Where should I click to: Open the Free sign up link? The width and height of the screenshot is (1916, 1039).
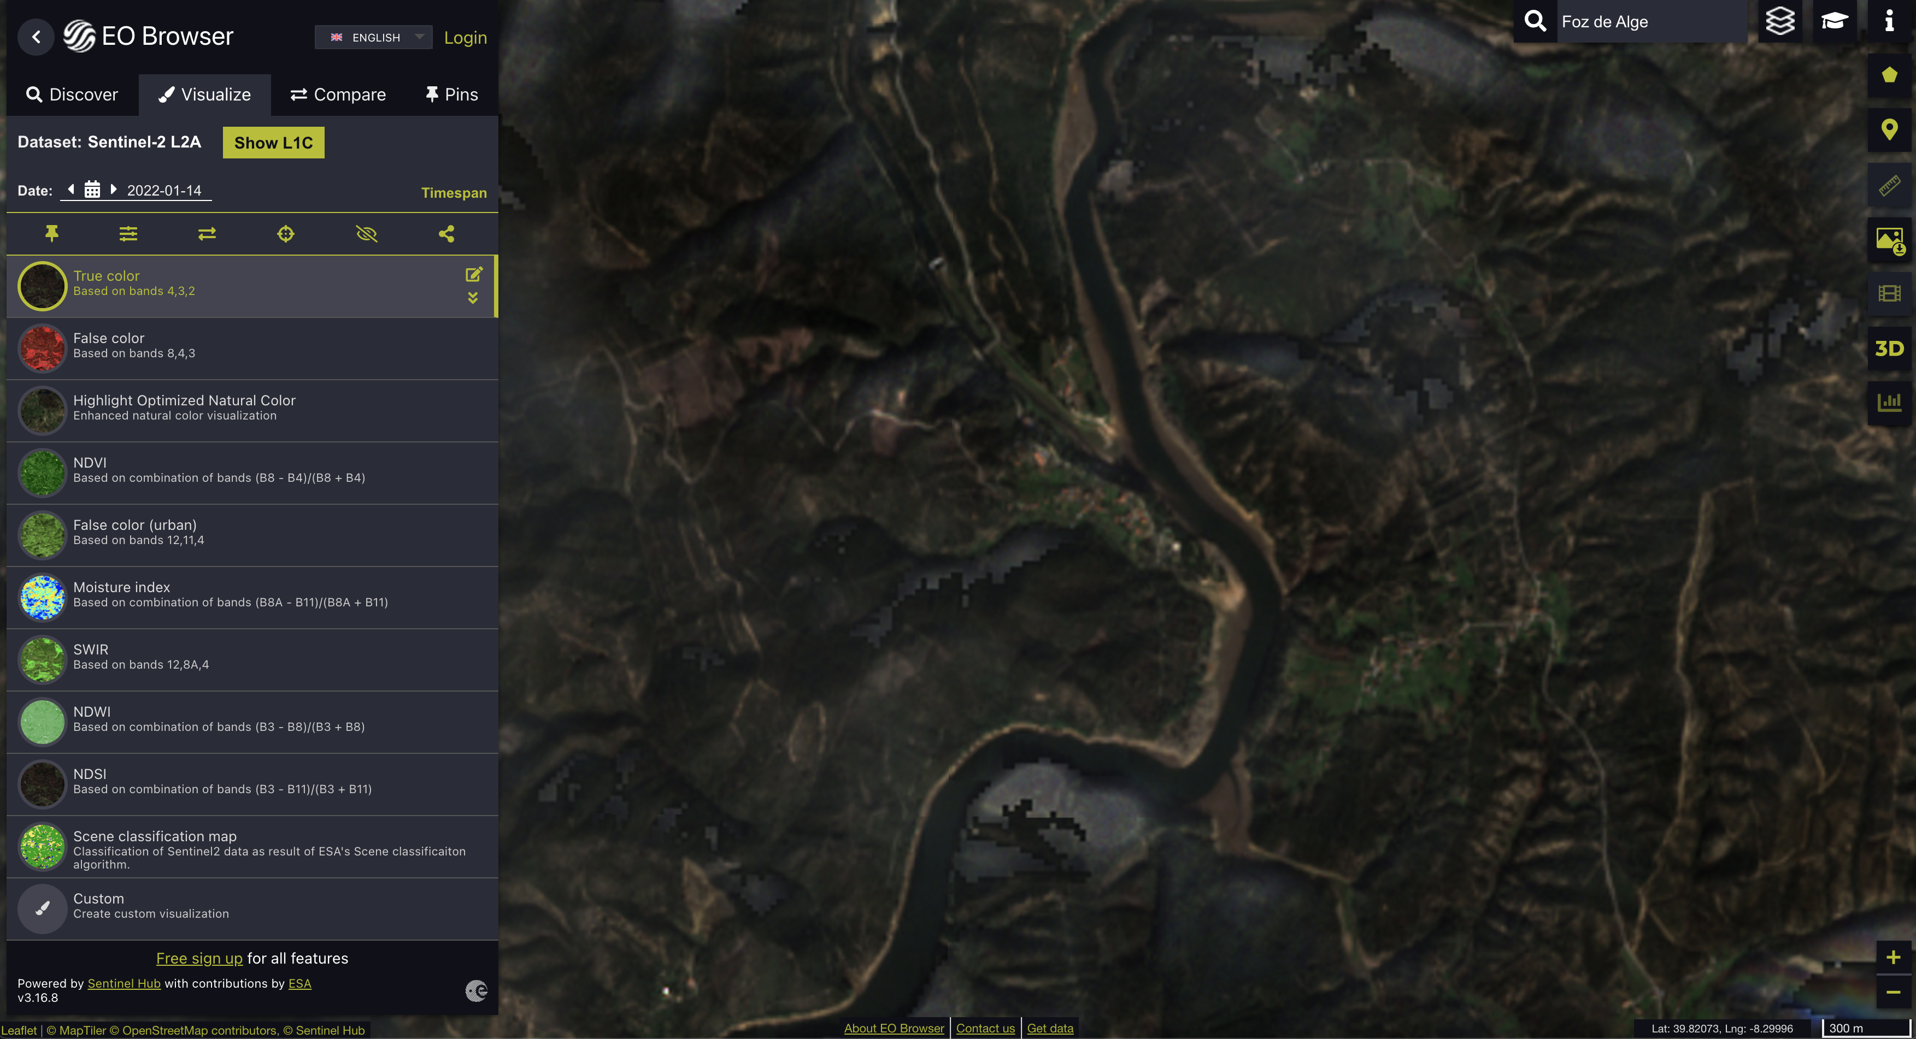pyautogui.click(x=198, y=958)
